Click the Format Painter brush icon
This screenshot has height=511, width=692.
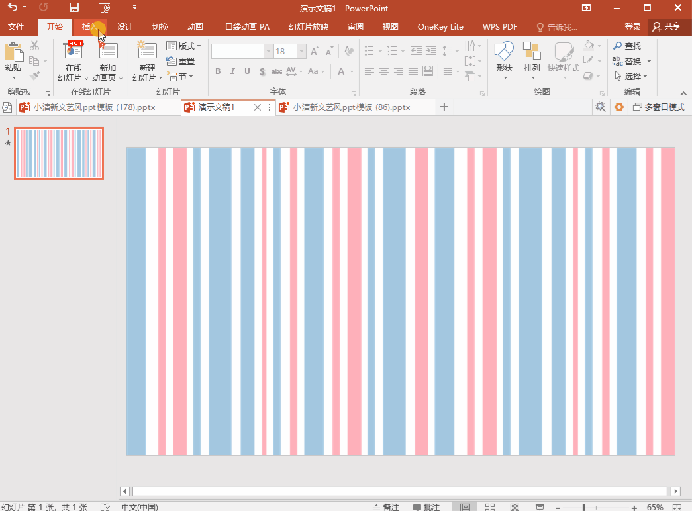coord(34,75)
